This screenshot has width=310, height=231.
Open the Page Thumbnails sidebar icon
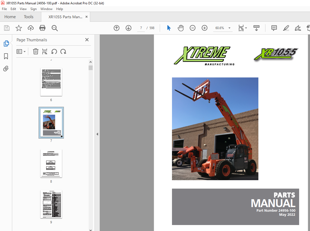[6, 43]
